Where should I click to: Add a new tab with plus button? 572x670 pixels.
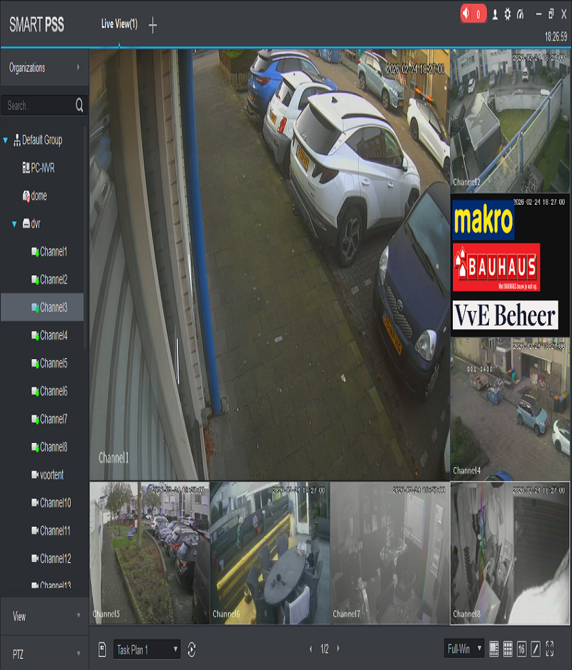152,26
